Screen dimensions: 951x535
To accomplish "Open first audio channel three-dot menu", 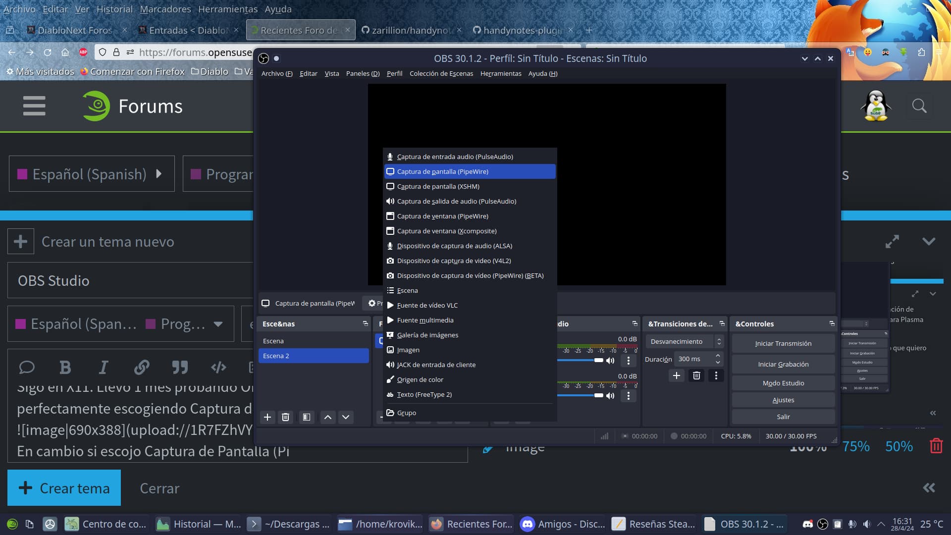I will pyautogui.click(x=628, y=360).
